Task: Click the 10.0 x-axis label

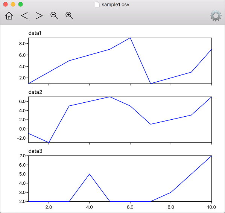Action: point(211,207)
